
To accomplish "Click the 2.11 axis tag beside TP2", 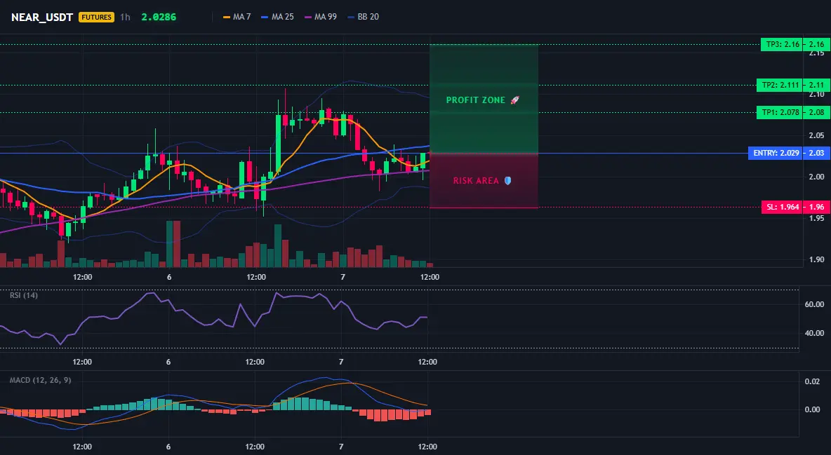I will tap(817, 85).
